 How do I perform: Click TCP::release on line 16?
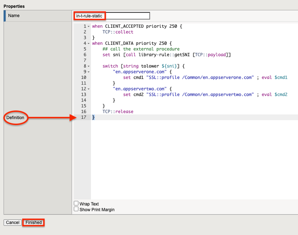pos(118,112)
